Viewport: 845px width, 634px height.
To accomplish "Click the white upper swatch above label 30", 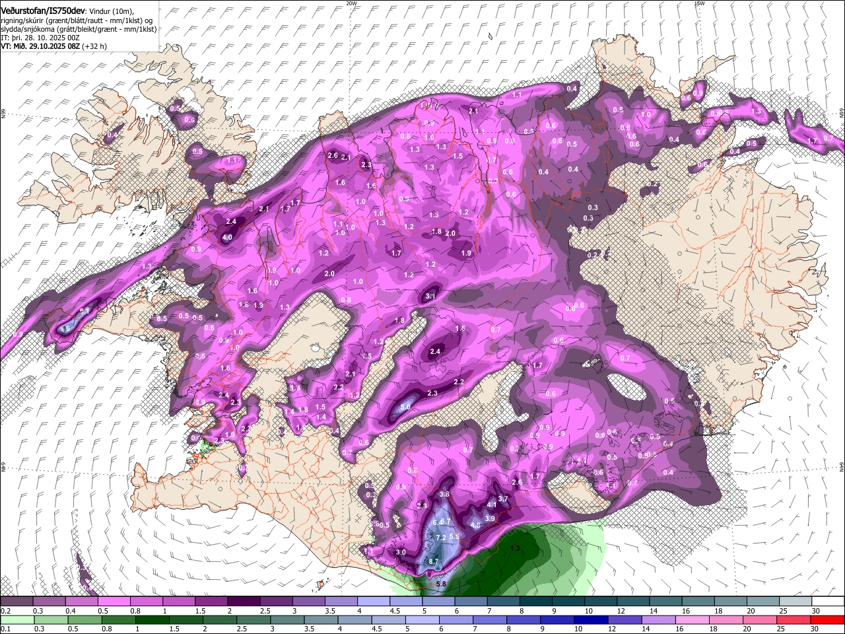I will pos(828,602).
